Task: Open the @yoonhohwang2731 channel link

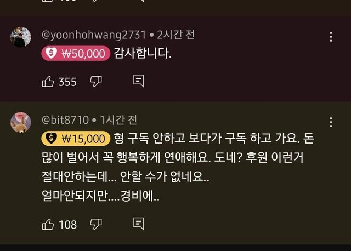Action: 94,35
